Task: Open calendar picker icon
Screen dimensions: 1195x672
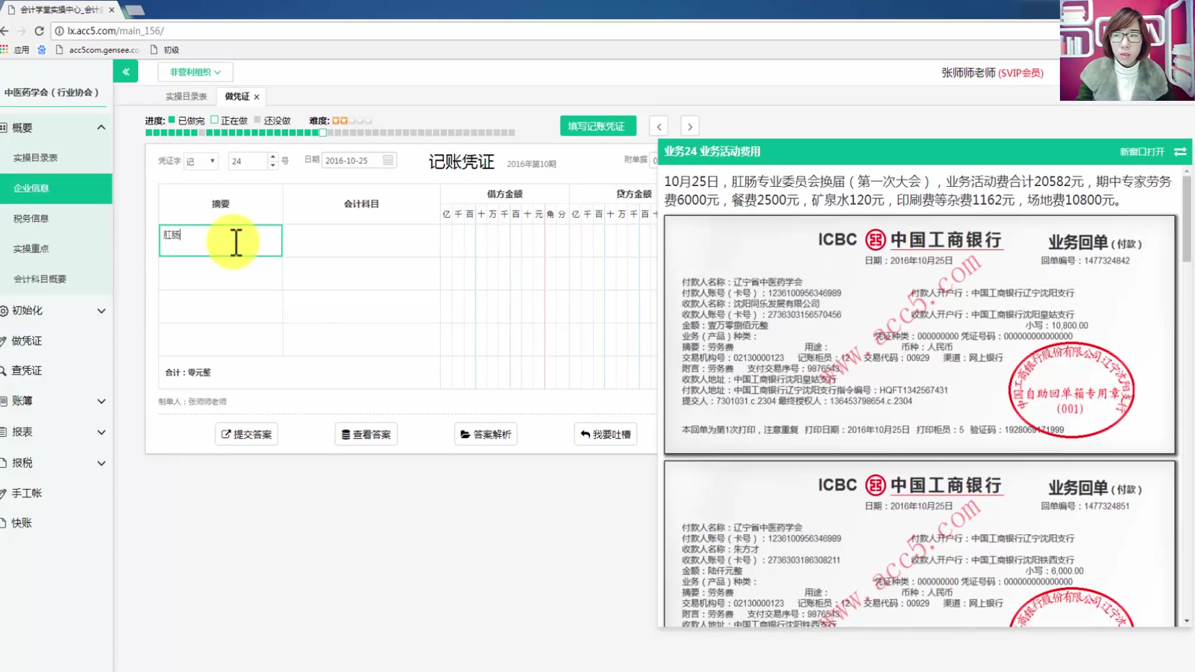Action: pyautogui.click(x=388, y=161)
